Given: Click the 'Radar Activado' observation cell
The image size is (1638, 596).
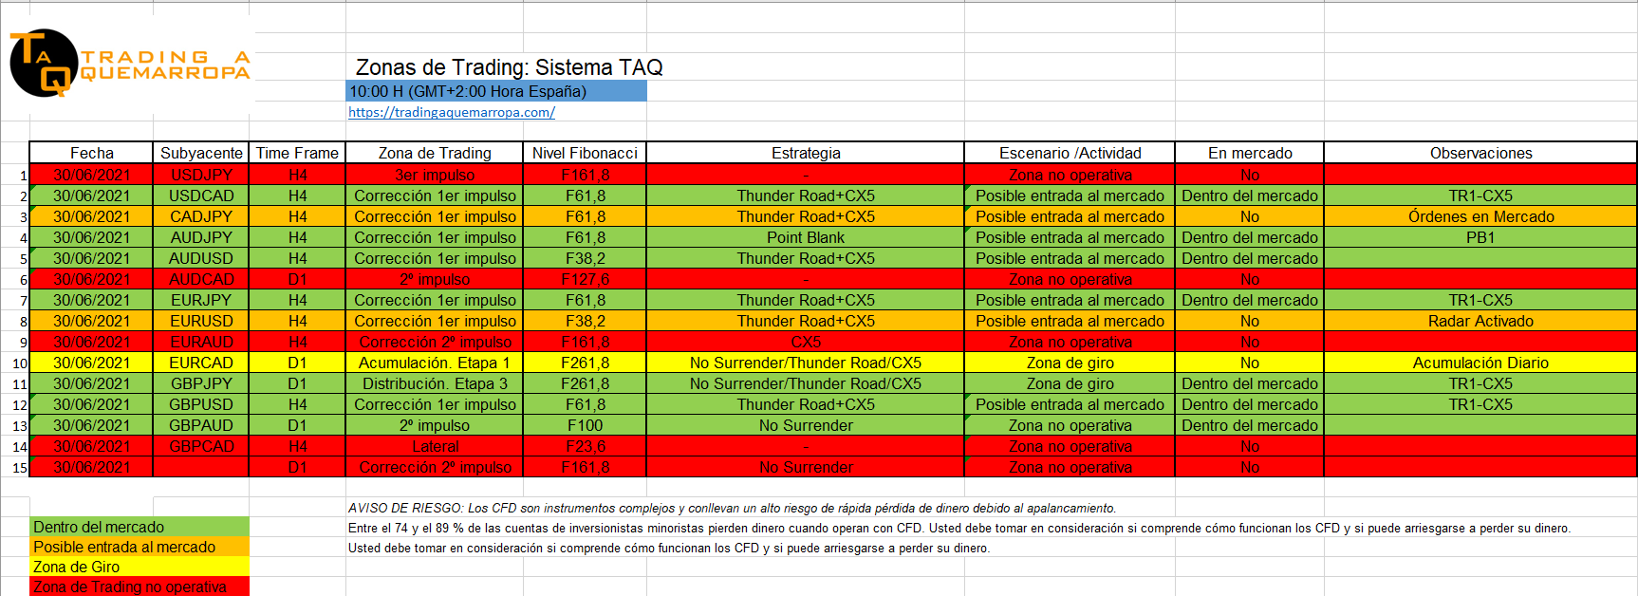Looking at the screenshot, I should 1480,321.
